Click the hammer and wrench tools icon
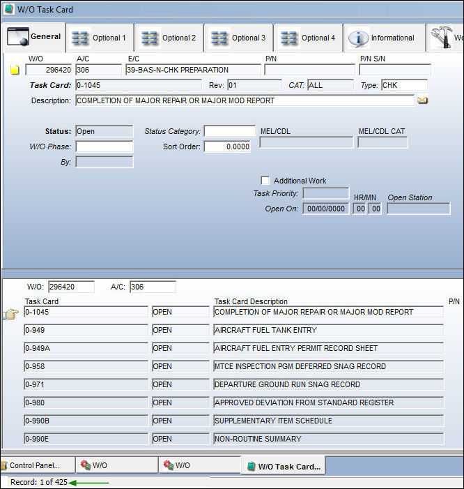Screen dimensions: 464x489 442,37
